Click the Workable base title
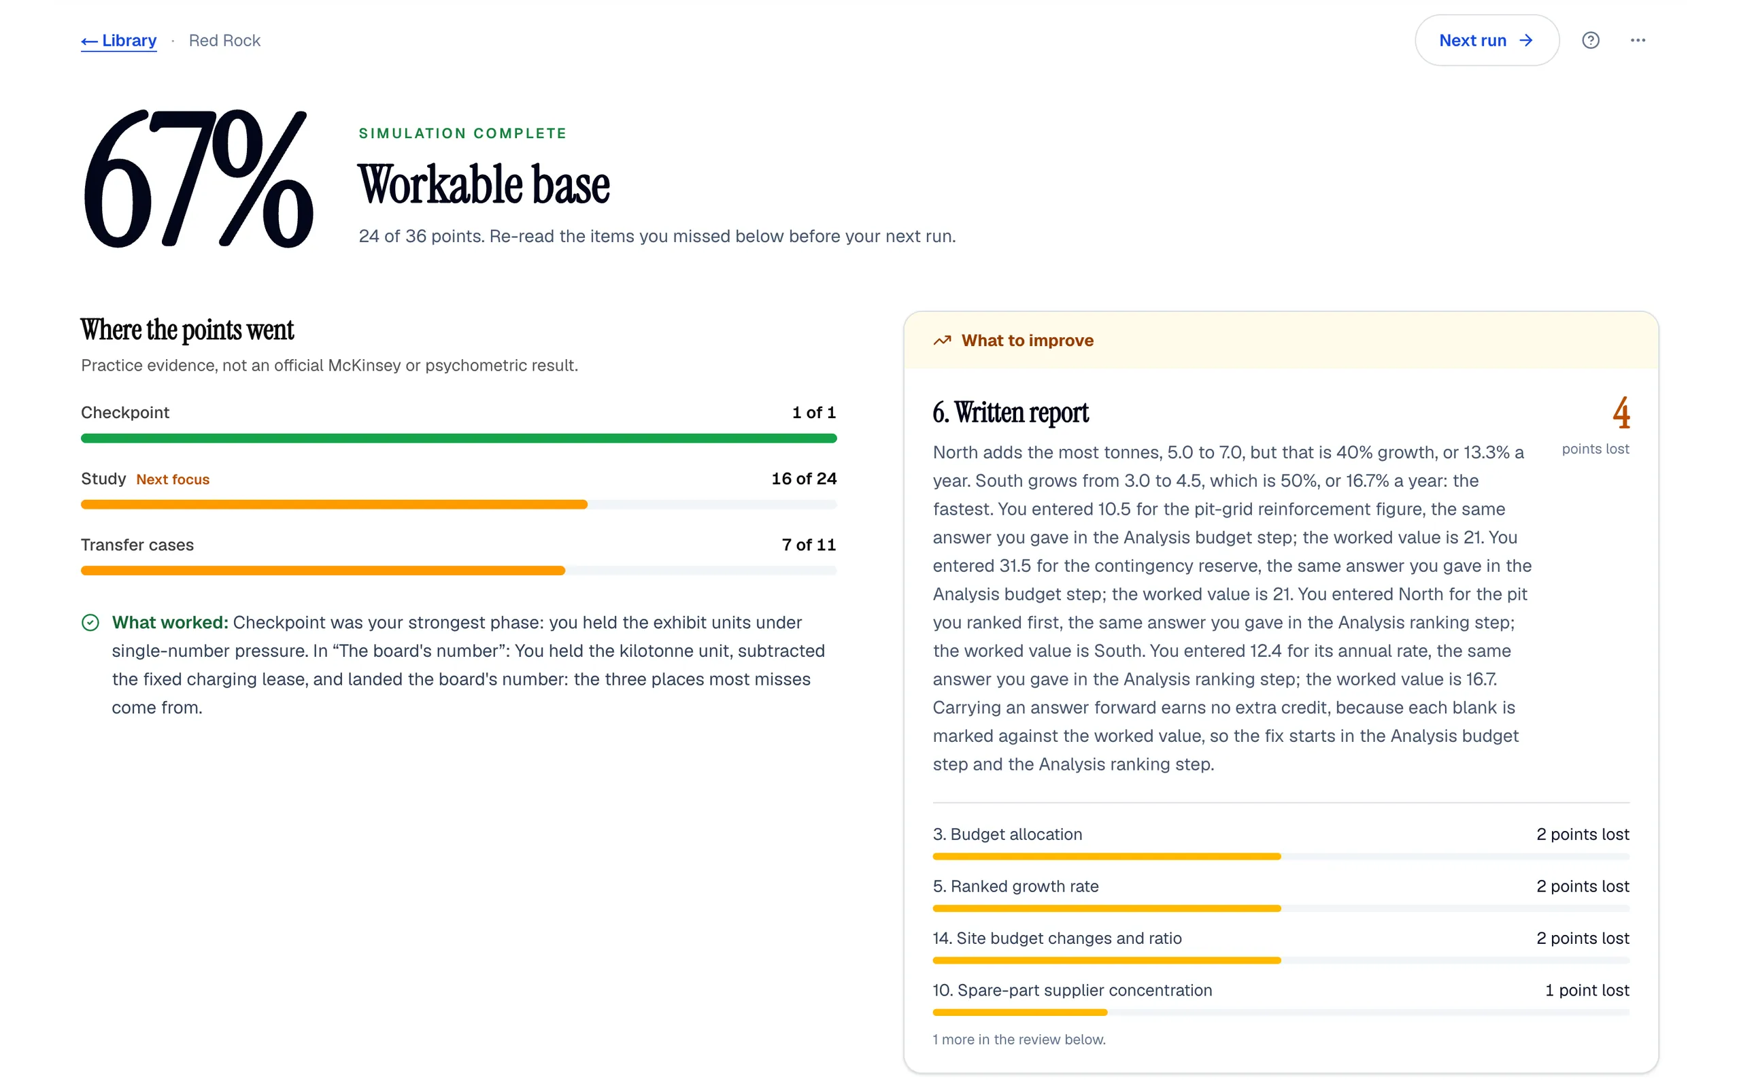 [x=484, y=184]
